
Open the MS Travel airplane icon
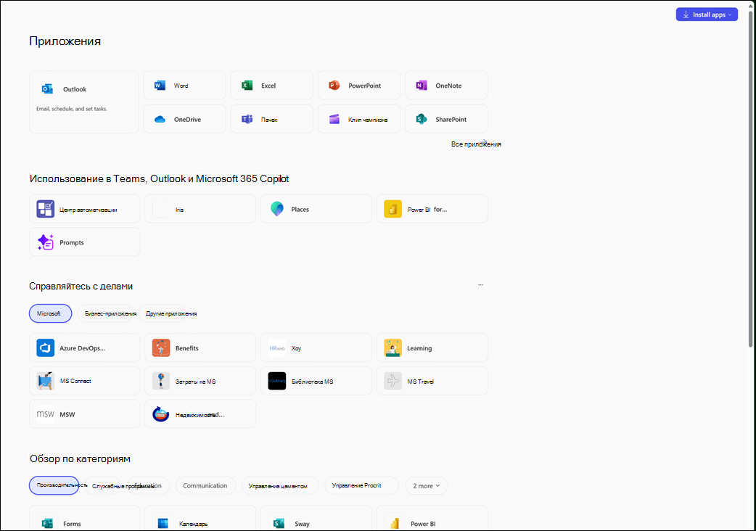[393, 381]
